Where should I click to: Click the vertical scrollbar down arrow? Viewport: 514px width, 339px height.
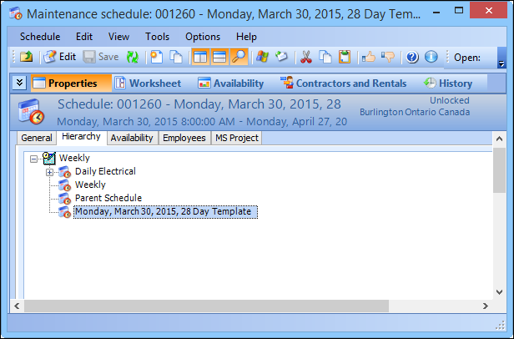(499, 291)
